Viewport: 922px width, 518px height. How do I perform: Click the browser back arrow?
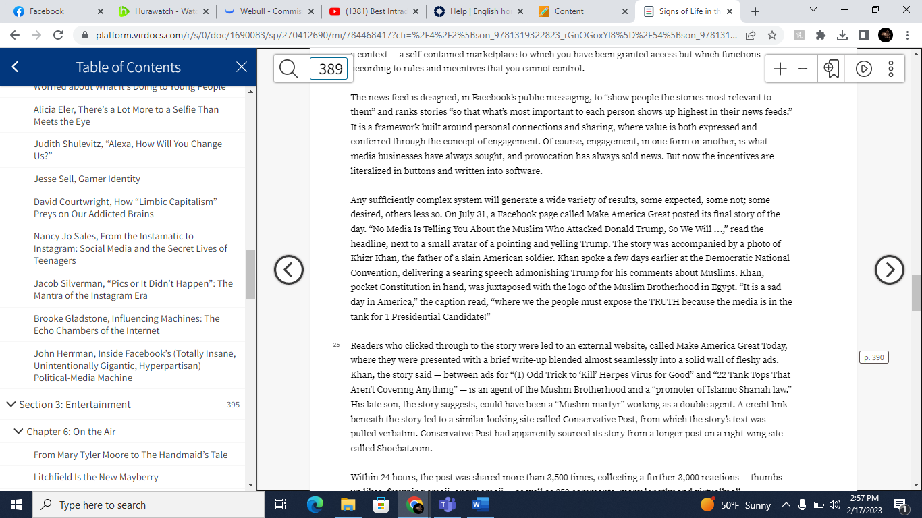(15, 35)
